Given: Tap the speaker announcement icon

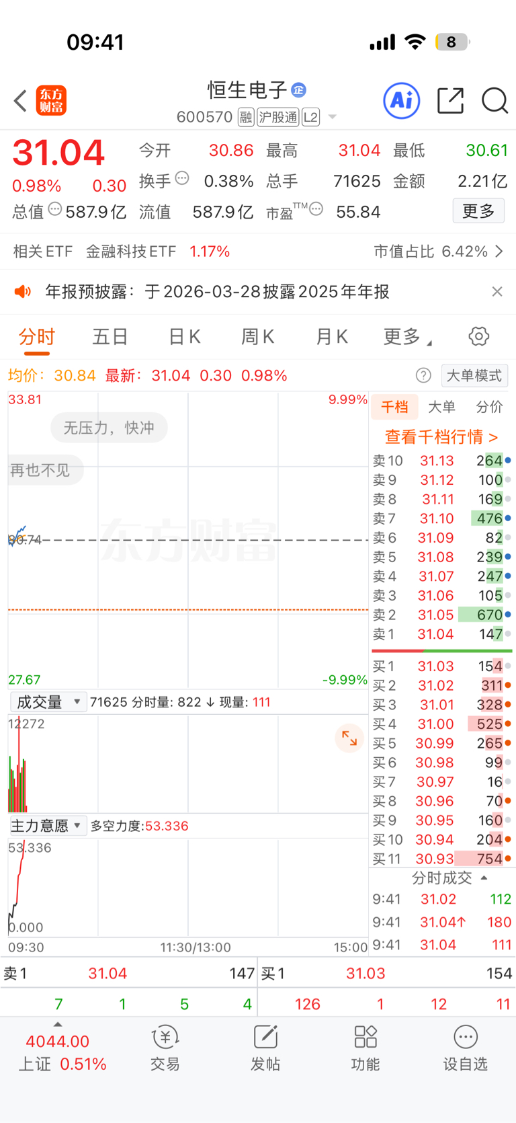Looking at the screenshot, I should pos(23,291).
